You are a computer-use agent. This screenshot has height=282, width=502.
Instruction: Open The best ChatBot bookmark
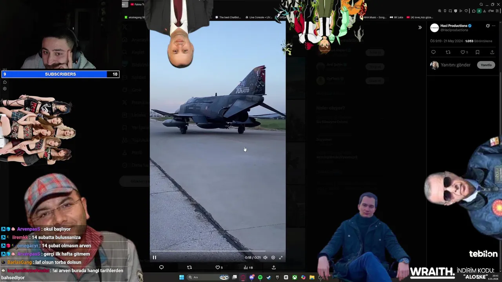[x=228, y=17]
